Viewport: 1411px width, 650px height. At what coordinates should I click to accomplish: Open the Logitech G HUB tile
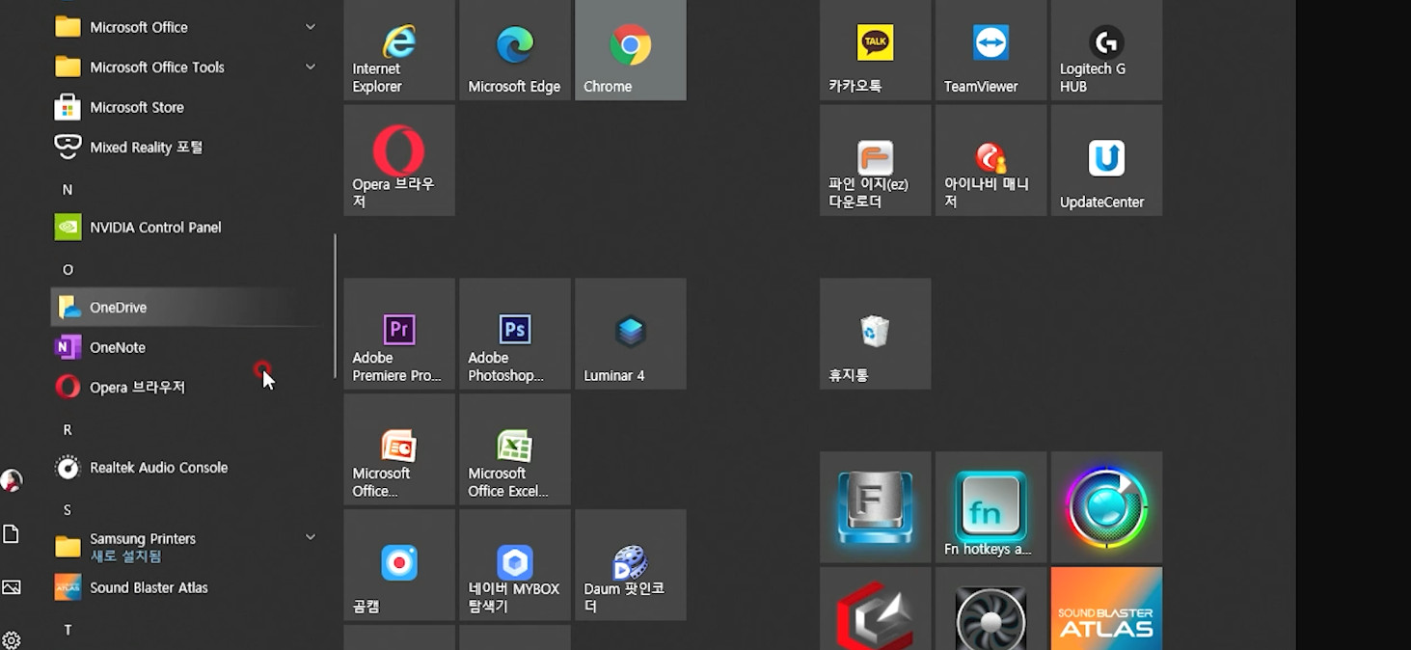(x=1107, y=49)
